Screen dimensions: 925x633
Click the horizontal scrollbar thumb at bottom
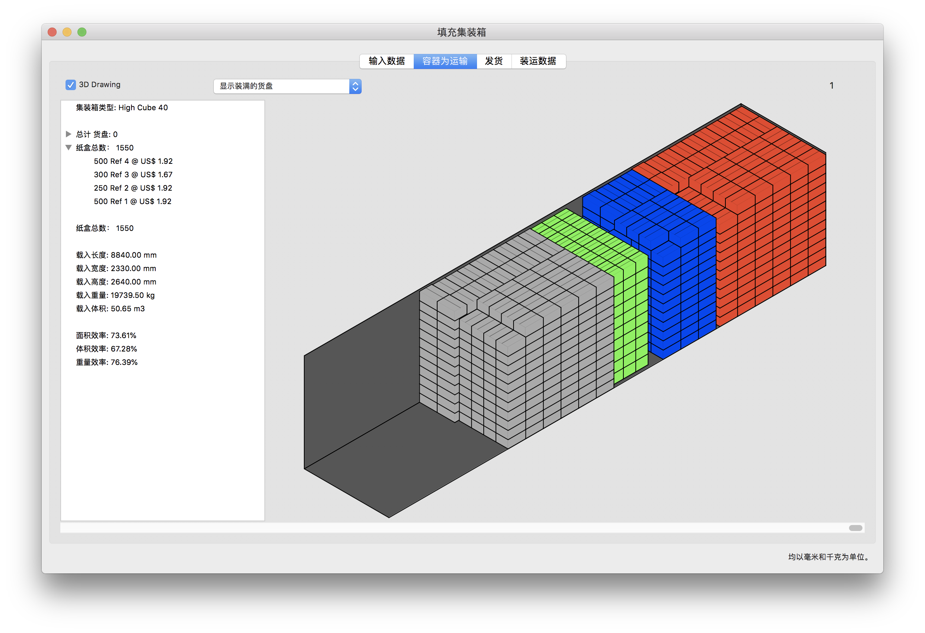coord(855,528)
